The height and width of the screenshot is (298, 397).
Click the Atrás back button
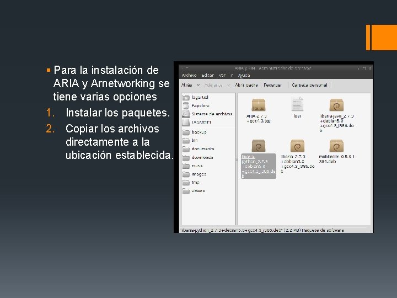186,85
